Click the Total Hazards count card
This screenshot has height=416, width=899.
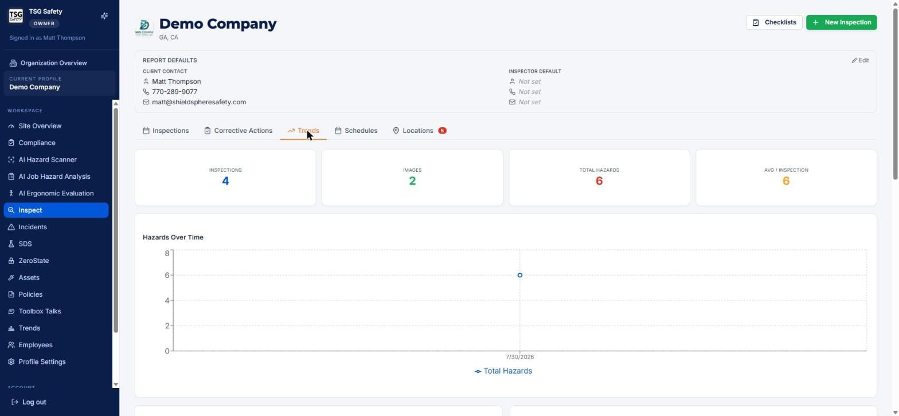[599, 178]
